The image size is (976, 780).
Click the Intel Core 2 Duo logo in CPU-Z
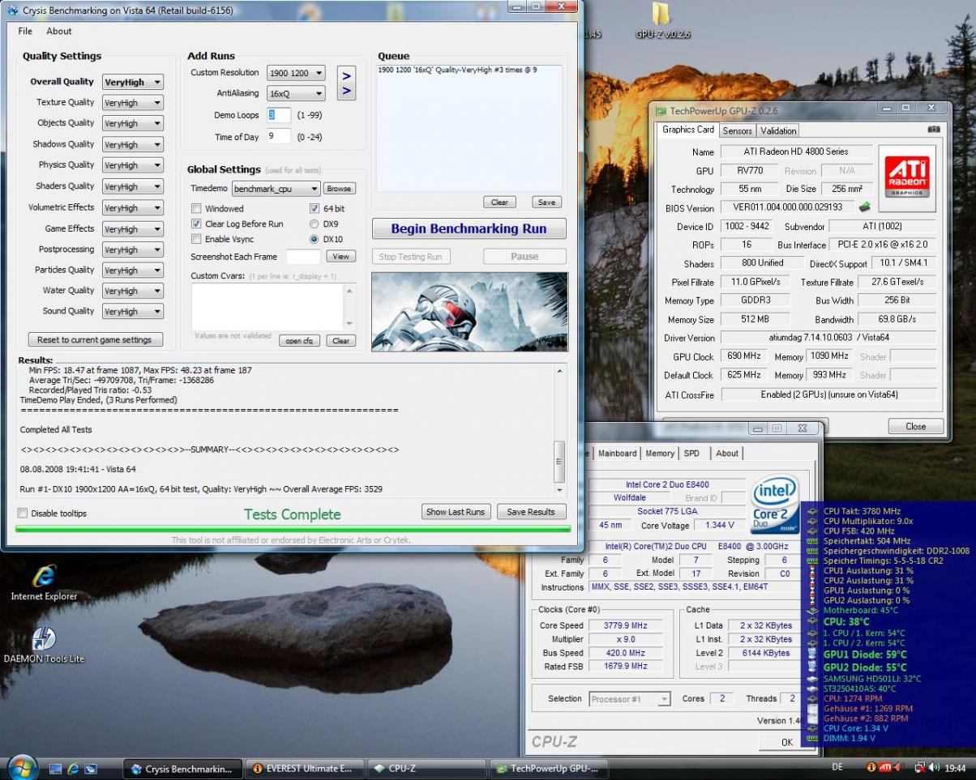pos(777,504)
